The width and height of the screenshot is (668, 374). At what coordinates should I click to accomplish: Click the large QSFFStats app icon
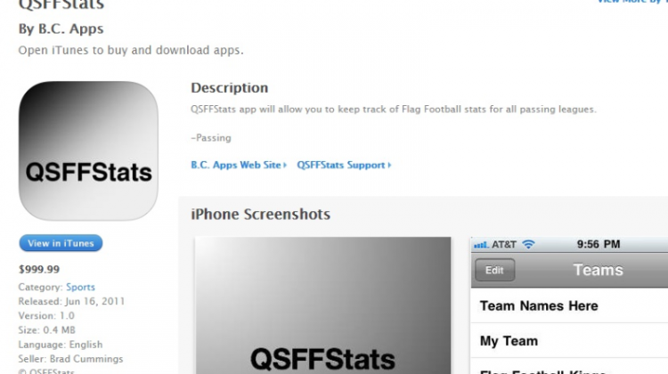[x=88, y=150]
